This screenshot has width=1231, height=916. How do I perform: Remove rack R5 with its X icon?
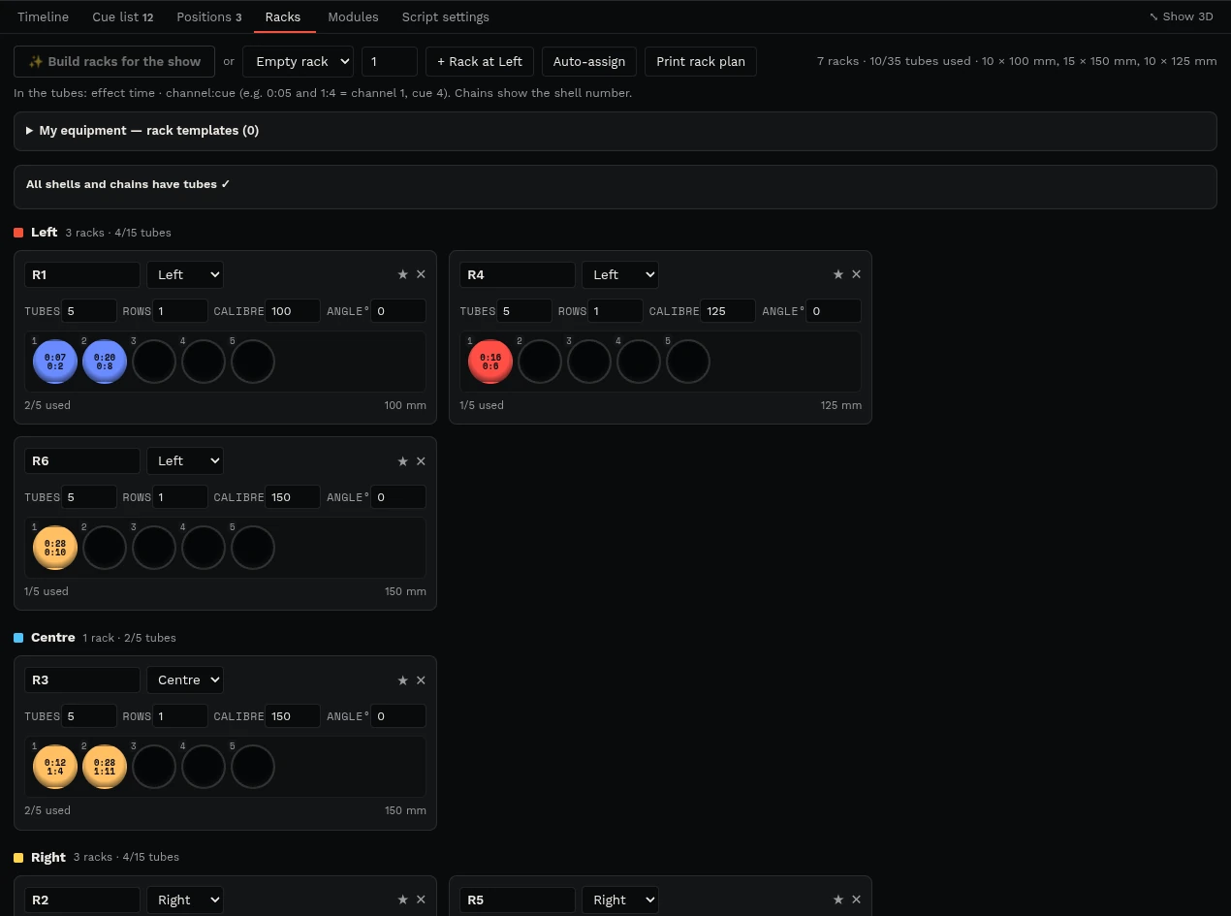pos(856,900)
